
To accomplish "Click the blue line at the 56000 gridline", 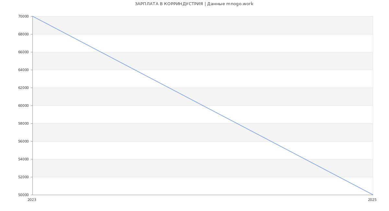I will (271, 141).
